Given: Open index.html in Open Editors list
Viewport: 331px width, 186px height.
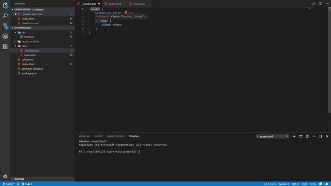Looking at the screenshot, I should [x=42, y=19].
